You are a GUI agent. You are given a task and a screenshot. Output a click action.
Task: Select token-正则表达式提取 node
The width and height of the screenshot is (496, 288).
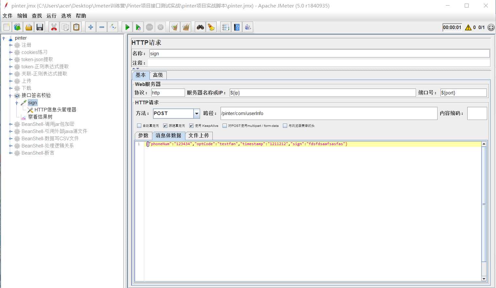point(45,67)
